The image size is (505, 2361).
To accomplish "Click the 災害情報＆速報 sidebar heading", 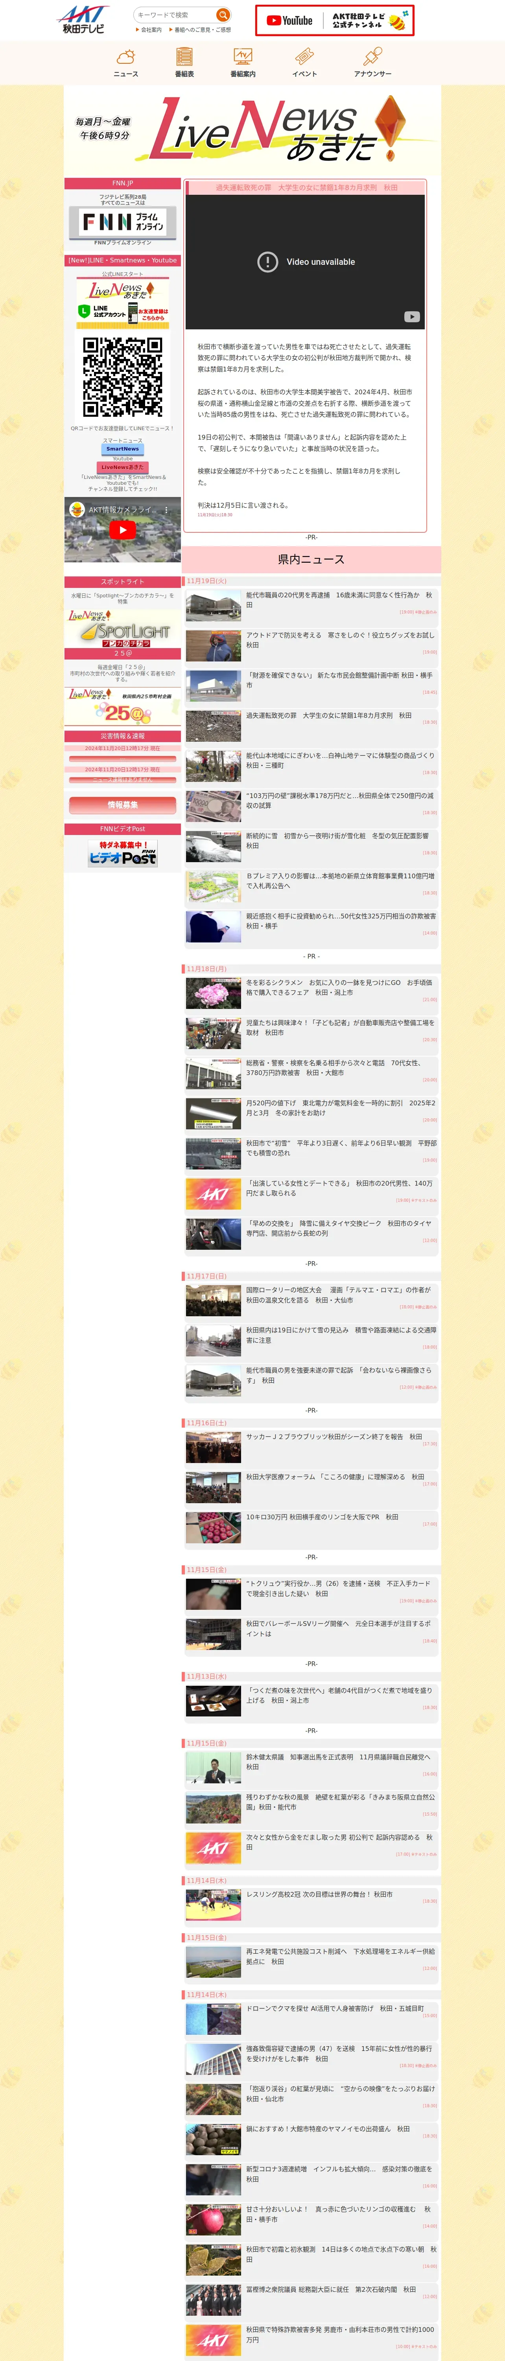I will (x=123, y=736).
